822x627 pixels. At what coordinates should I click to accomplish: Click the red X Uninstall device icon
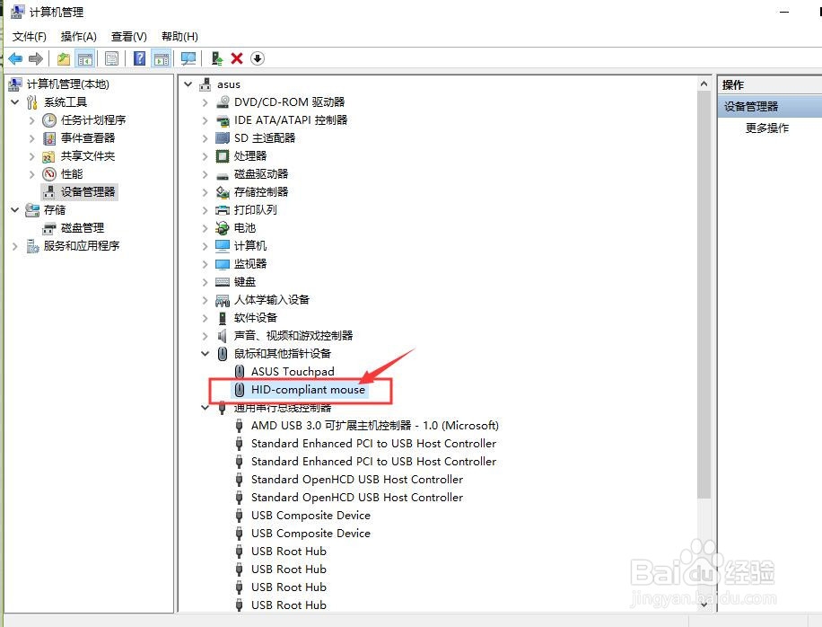237,58
